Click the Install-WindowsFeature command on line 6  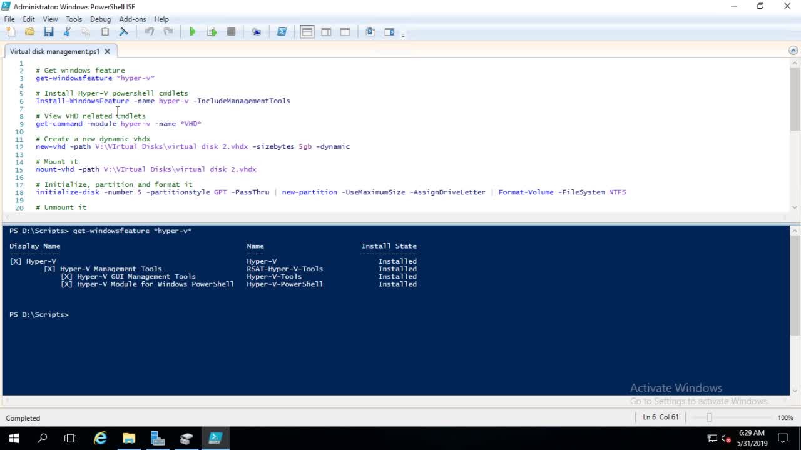click(x=83, y=101)
